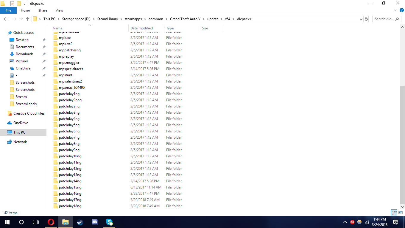Open the Cortana search circle
405x228 pixels.
pos(21,222)
